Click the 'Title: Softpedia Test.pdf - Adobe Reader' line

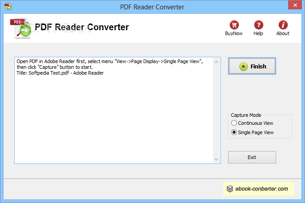[60, 73]
